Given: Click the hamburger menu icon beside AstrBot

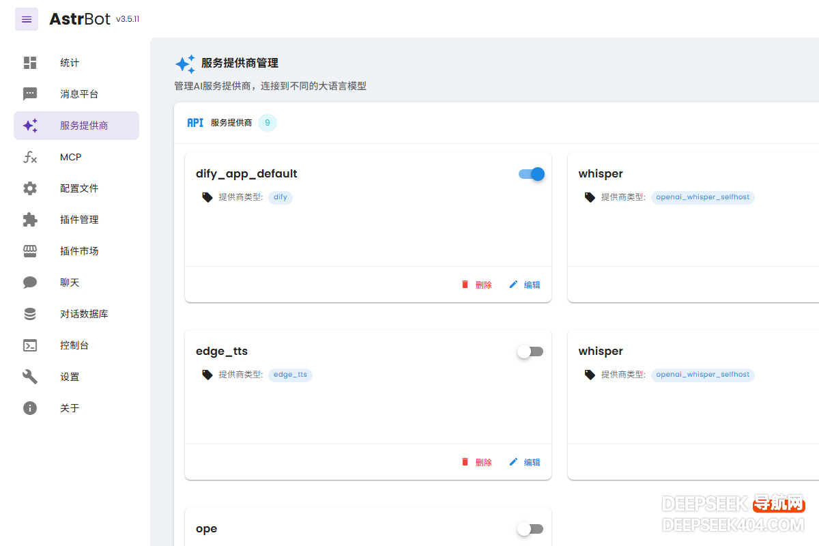Looking at the screenshot, I should tap(27, 19).
